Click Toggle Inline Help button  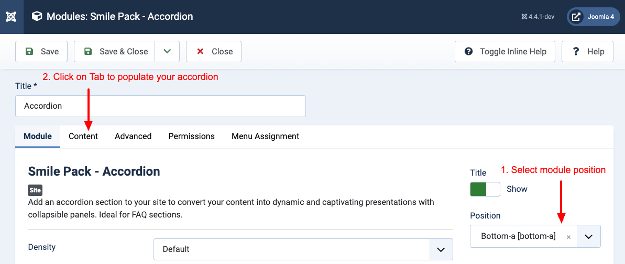tap(505, 51)
